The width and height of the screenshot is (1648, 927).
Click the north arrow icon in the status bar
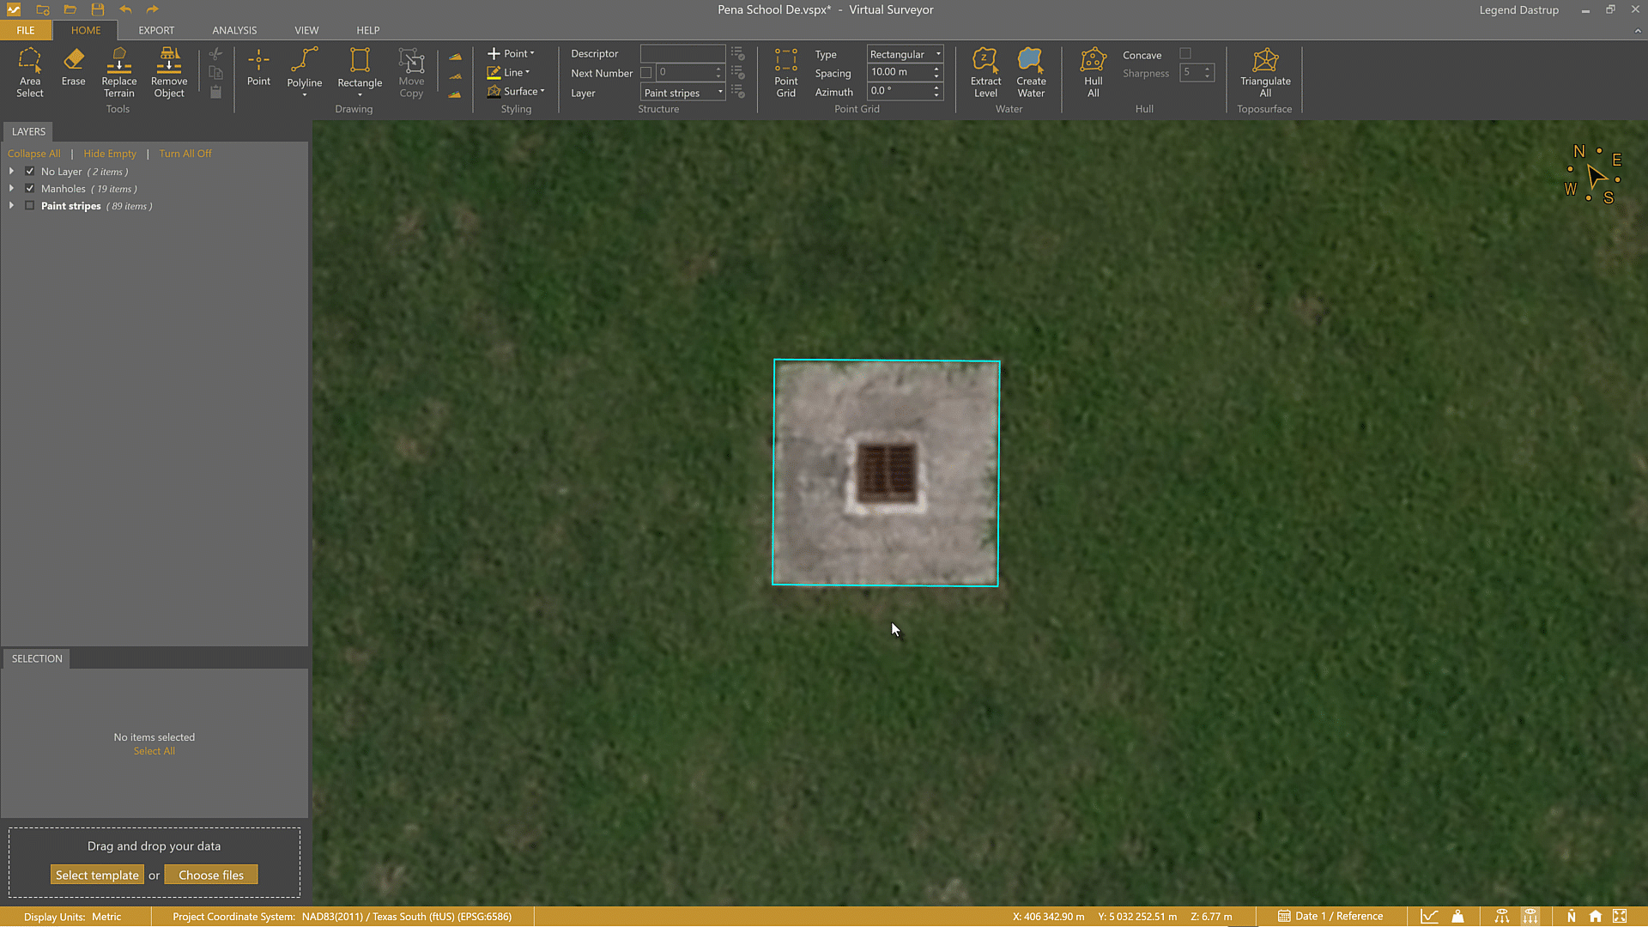(1571, 916)
